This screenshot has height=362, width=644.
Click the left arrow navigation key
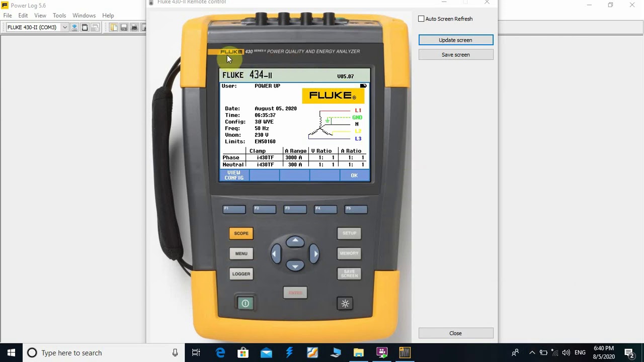(x=276, y=254)
